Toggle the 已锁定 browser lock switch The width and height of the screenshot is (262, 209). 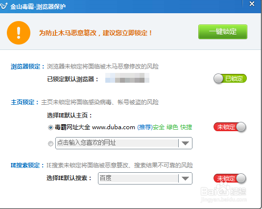pyautogui.click(x=230, y=78)
